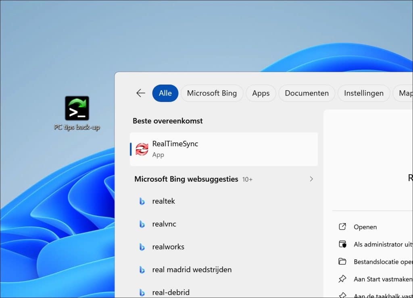Expand Microsoft Bing websuggesties with chevron

311,179
